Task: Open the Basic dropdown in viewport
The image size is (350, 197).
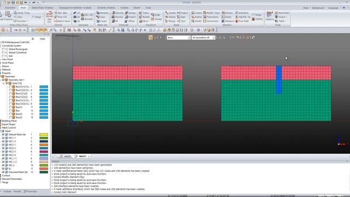Action: click(x=179, y=38)
